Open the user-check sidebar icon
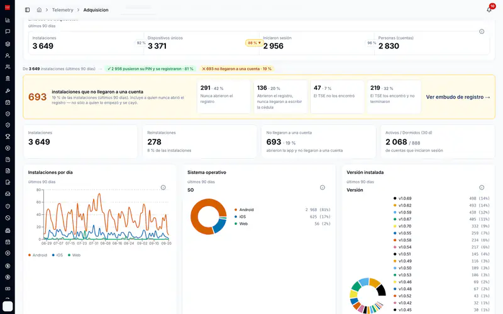503x314 pixels. tap(8, 55)
